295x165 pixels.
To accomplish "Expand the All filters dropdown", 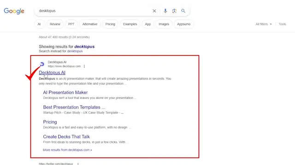I will click(264, 24).
